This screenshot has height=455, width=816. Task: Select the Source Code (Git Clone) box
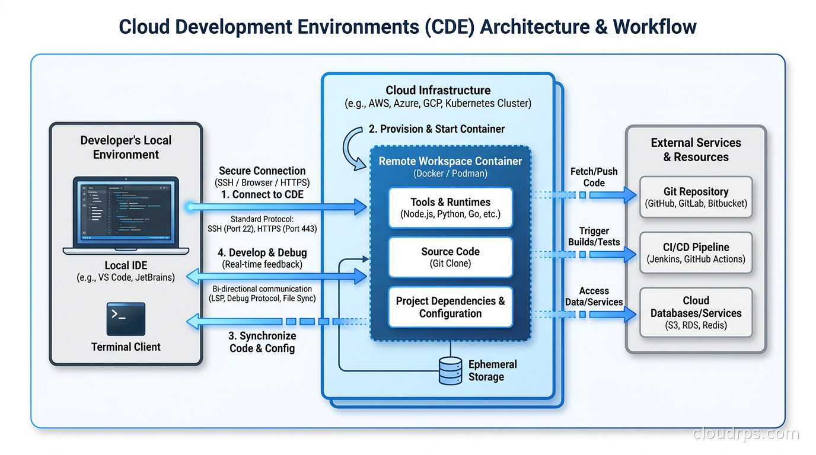(450, 257)
